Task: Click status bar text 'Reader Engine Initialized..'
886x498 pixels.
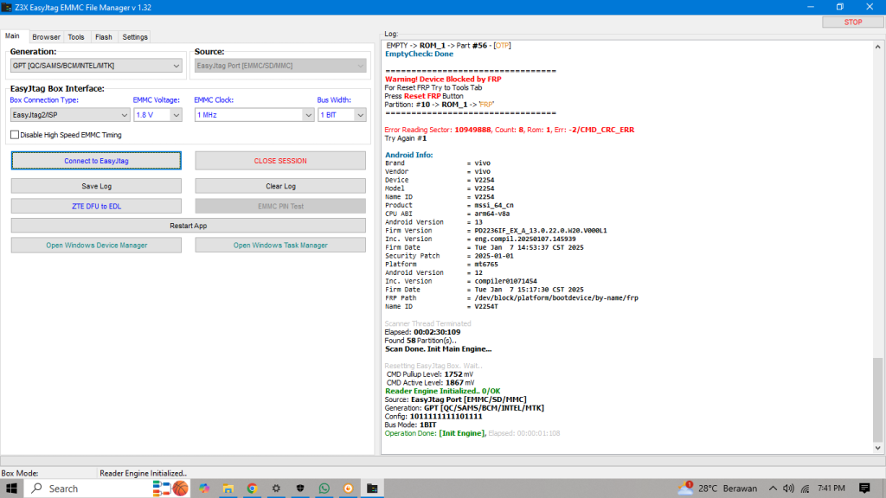Action: 143,473
